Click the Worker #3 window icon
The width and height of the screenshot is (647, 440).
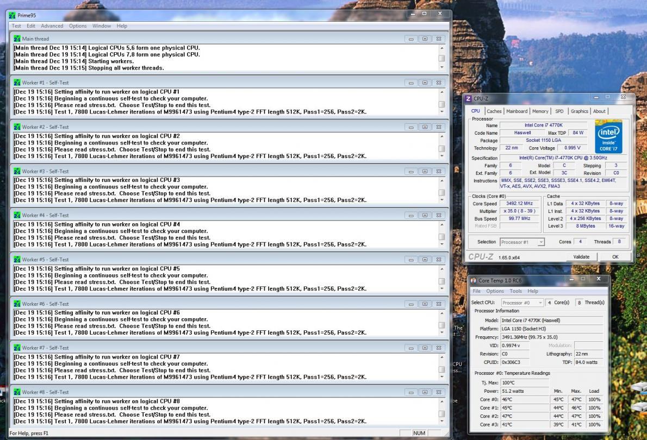[17, 171]
